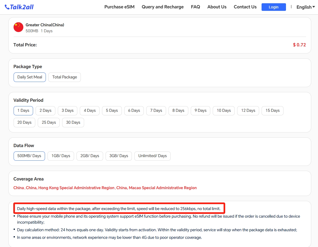
Task: Open the FAQ page
Action: point(195,7)
